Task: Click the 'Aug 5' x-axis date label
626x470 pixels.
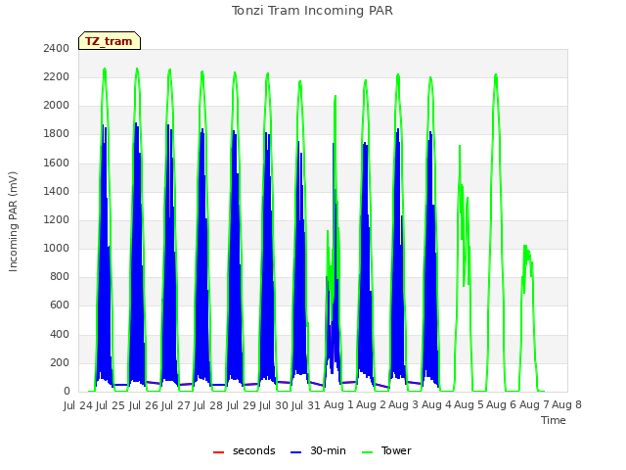Action: click(469, 405)
